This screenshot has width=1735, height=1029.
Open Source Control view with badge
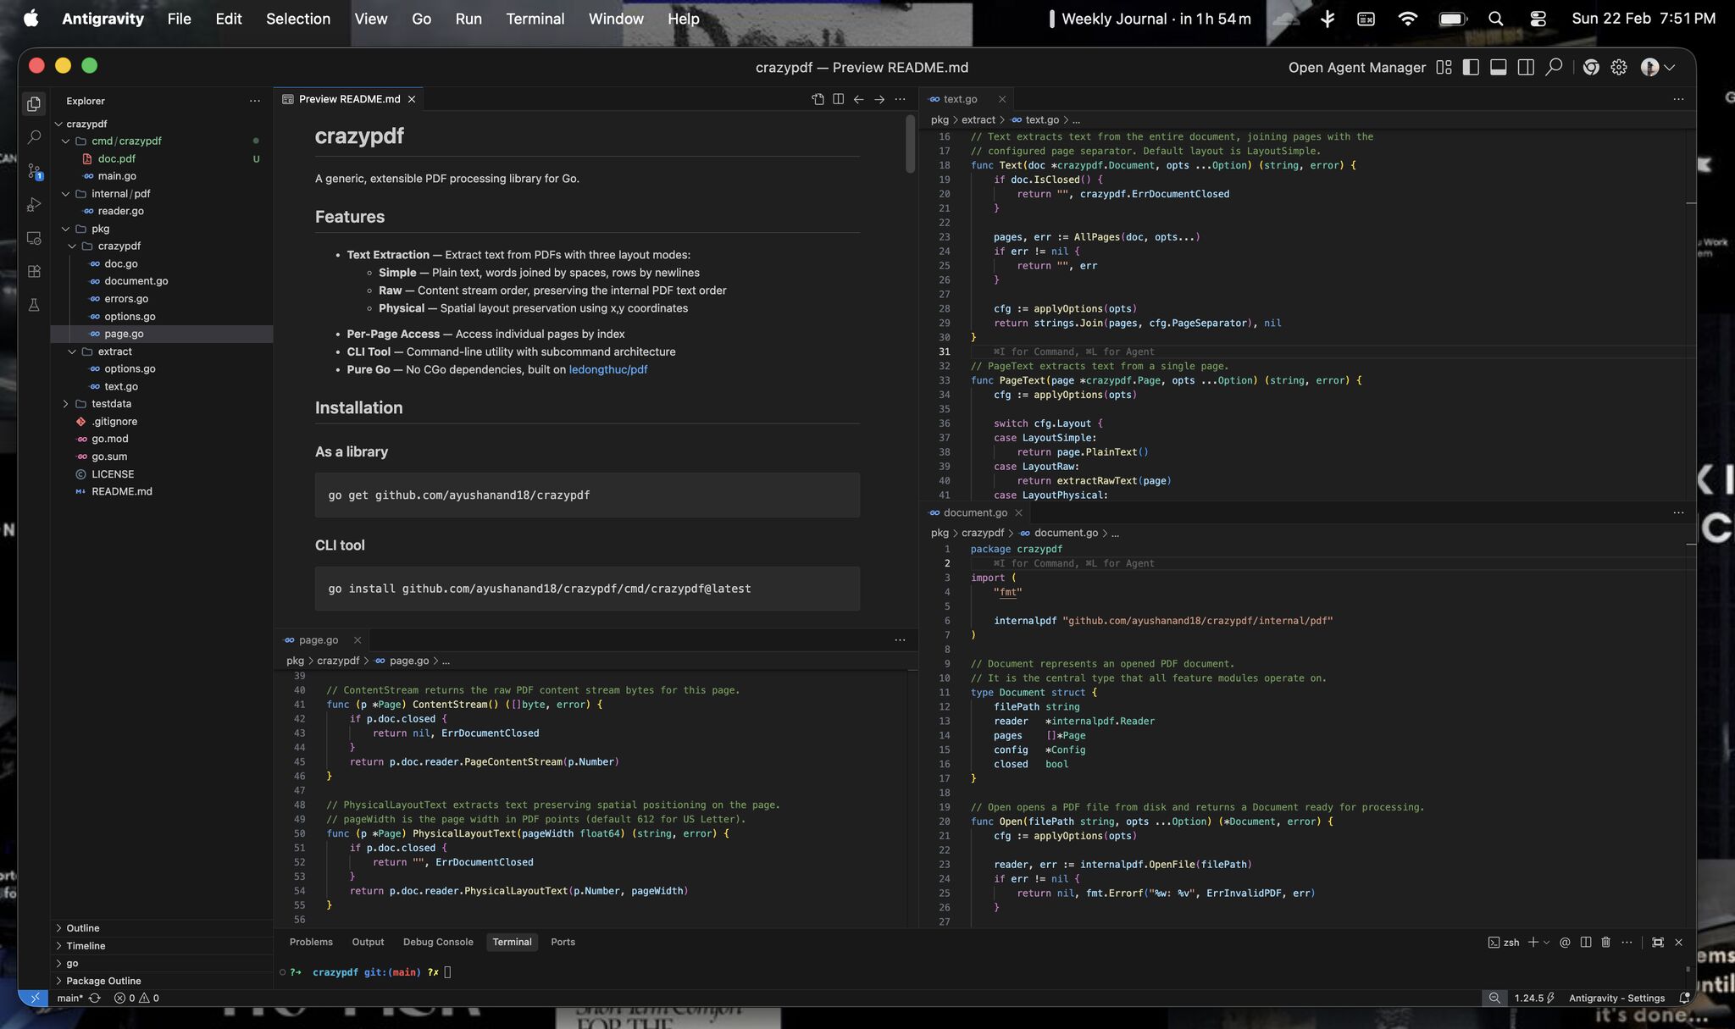[34, 171]
